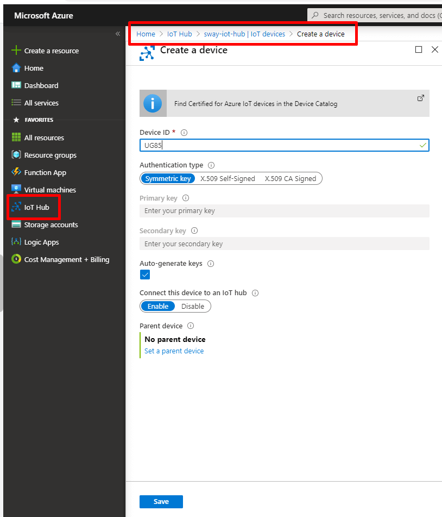Select Disable for IoT hub connection
Screen dimensions: 442x517
pyautogui.click(x=193, y=306)
